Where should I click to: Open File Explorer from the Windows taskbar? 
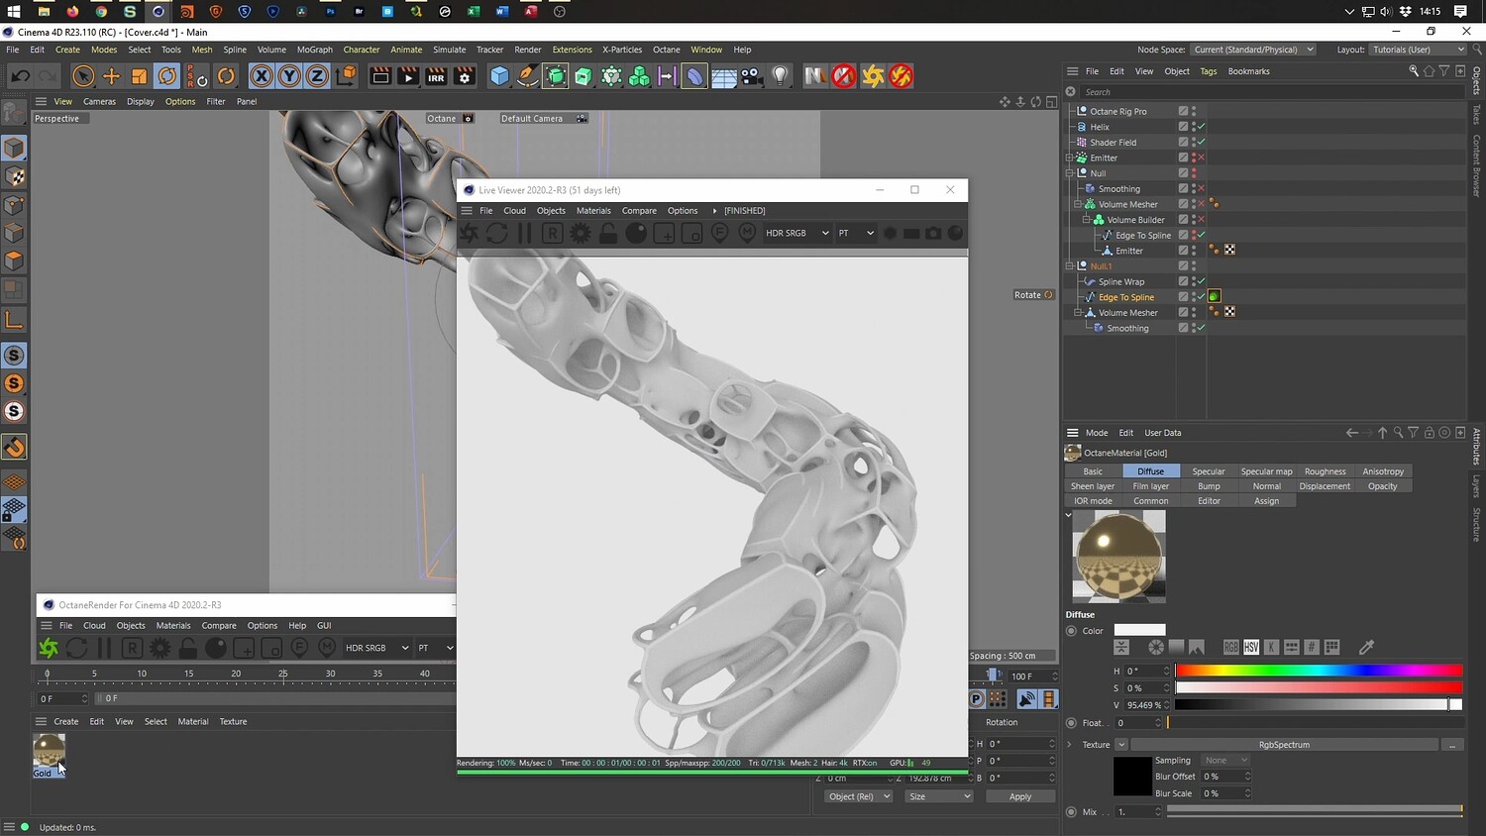[44, 12]
